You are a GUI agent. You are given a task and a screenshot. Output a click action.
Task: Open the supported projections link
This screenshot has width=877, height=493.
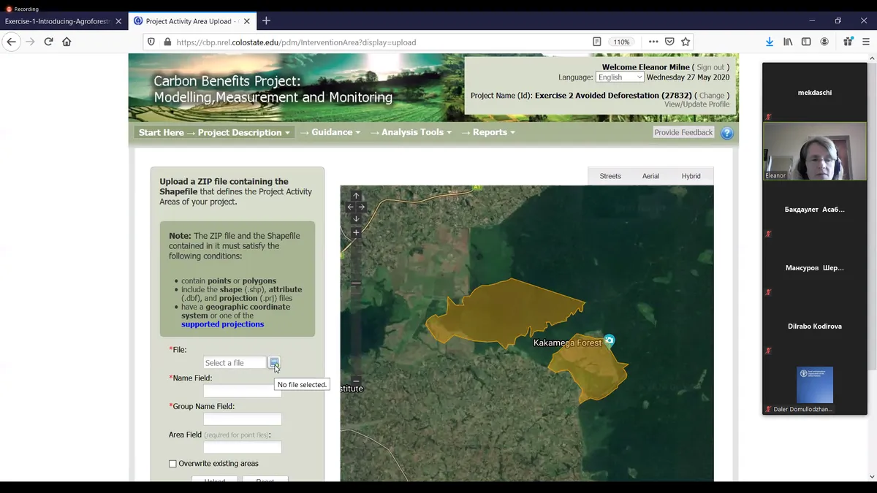point(222,324)
